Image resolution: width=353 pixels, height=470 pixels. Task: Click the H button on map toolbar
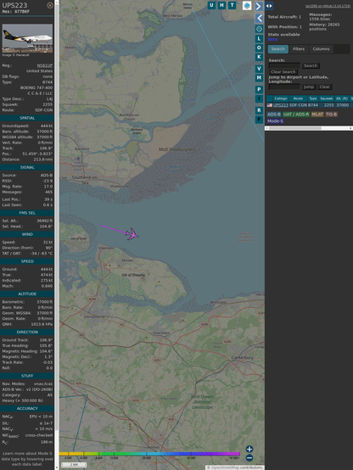[222, 5]
